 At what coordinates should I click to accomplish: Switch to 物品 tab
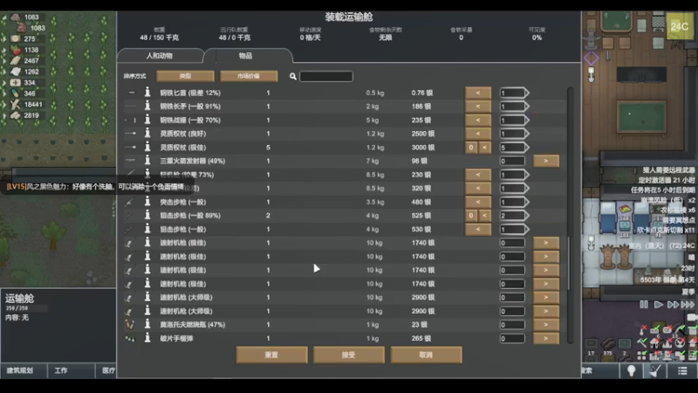click(x=245, y=56)
